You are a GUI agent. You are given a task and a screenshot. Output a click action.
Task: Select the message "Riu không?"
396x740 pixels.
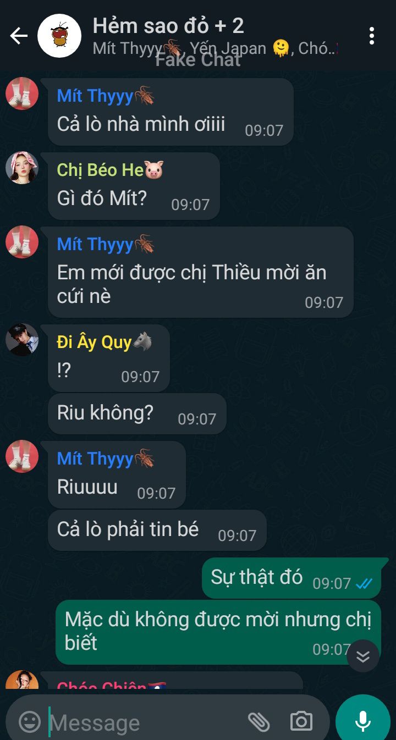[137, 413]
